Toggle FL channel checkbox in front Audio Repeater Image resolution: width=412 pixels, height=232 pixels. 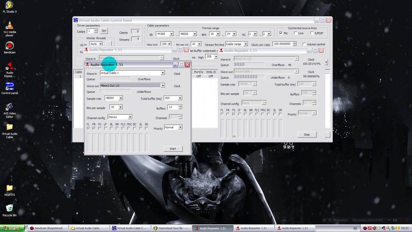pos(88,128)
